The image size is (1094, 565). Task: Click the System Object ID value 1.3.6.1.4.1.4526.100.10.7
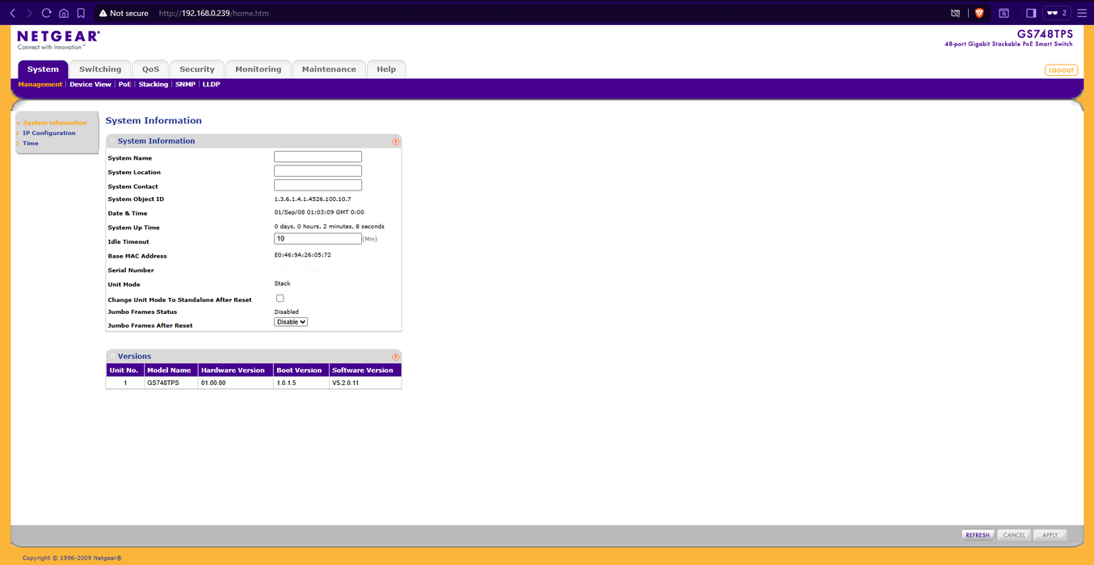(313, 199)
